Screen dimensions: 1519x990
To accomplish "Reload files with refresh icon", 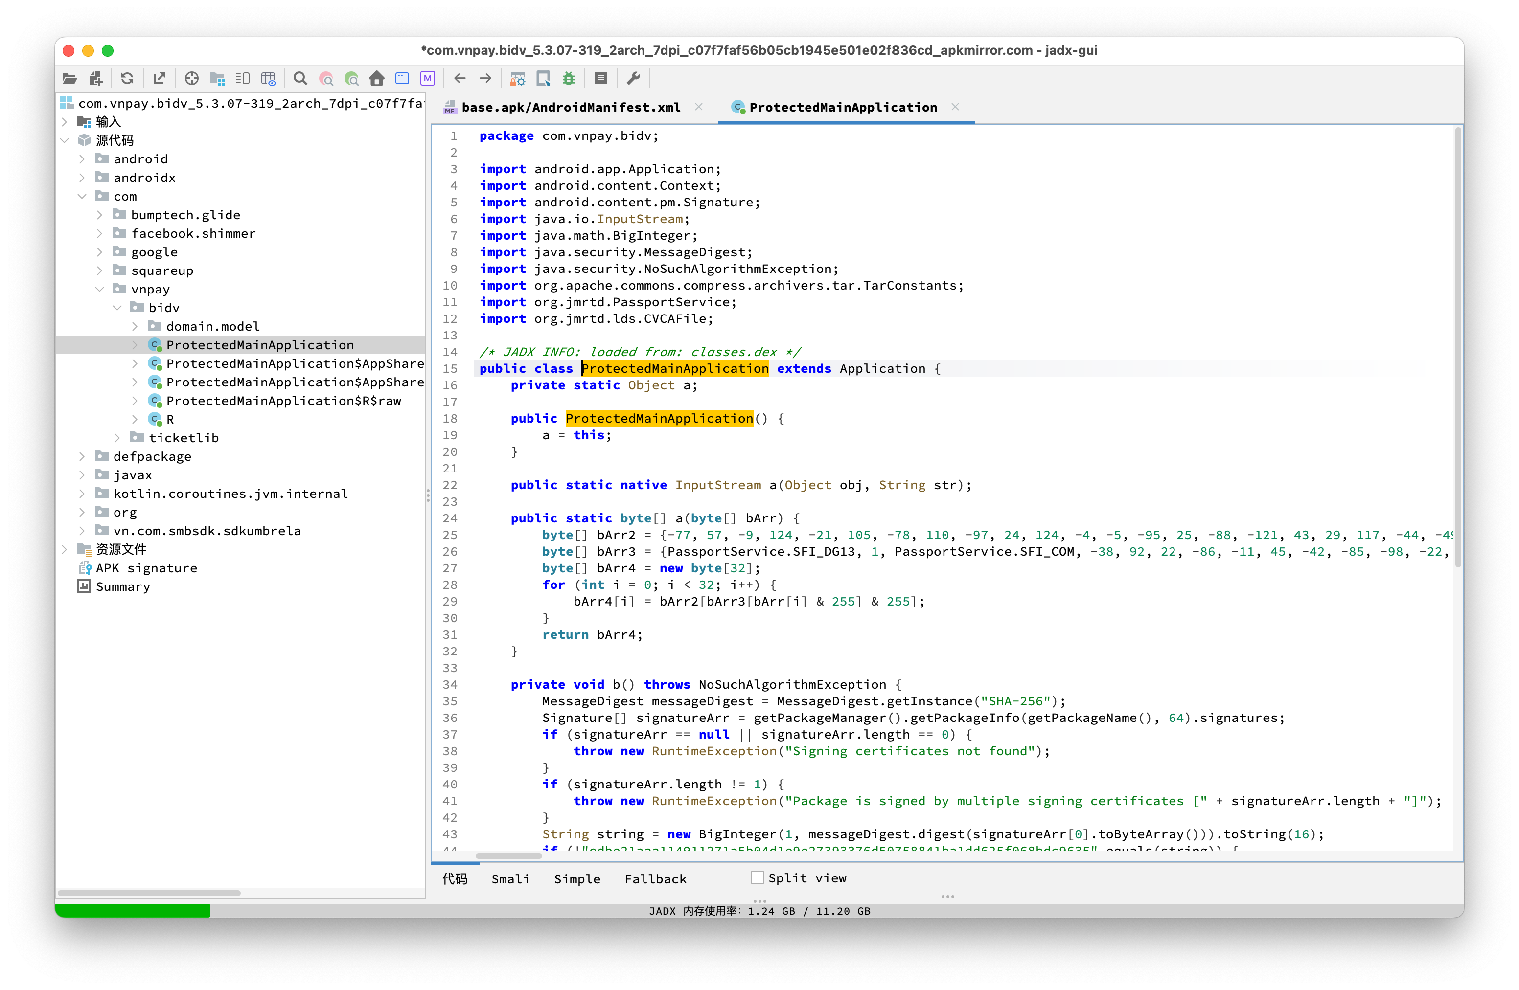I will [x=127, y=78].
